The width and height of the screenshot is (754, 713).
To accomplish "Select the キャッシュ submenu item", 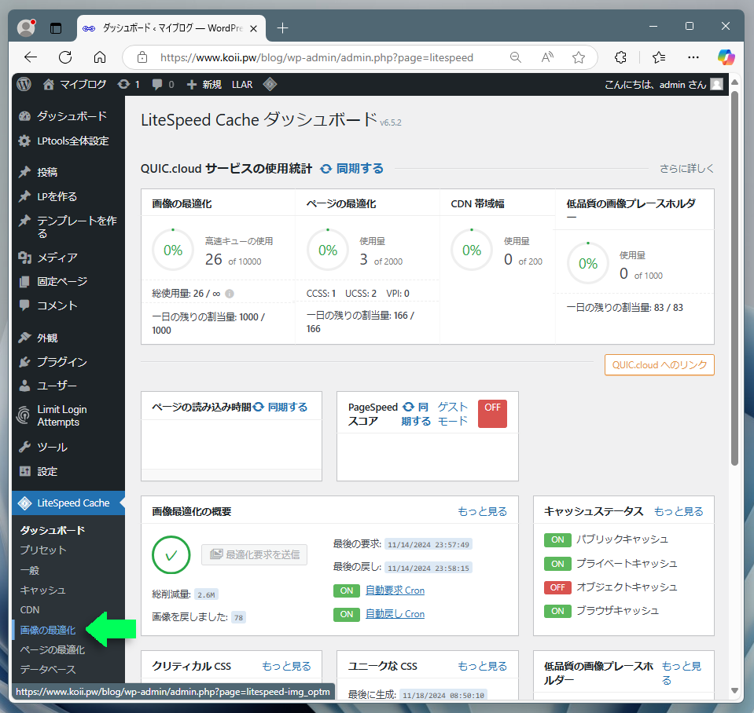I will tap(42, 590).
